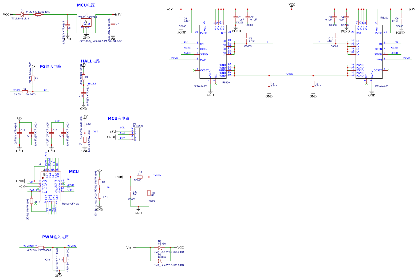Click the "L1" net label
Viewport: 418px width, 280px height.
[x=268, y=42]
